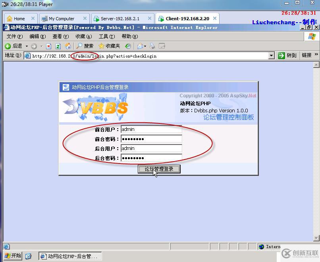Click the 后退 Back label

point(17,46)
